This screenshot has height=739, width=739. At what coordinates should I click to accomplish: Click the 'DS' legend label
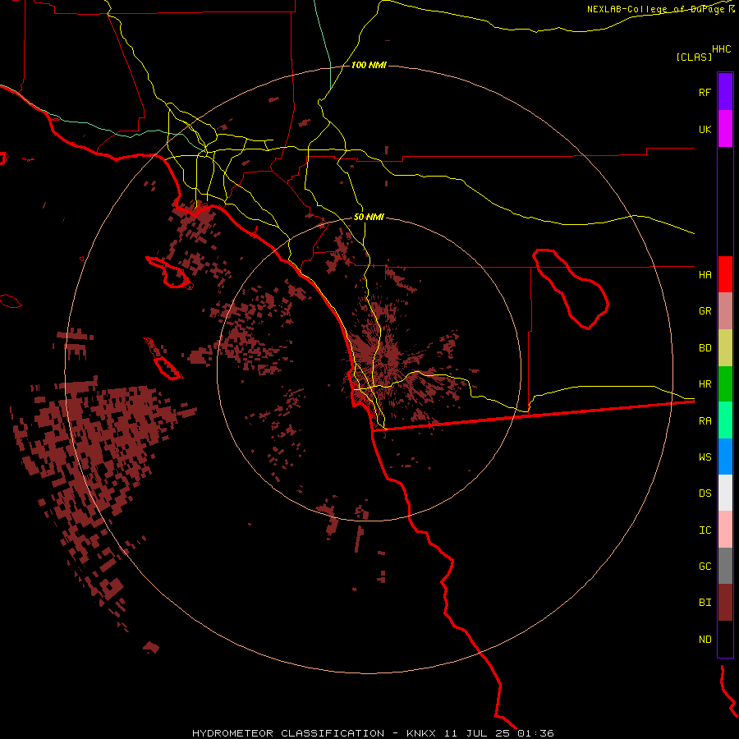pos(705,493)
